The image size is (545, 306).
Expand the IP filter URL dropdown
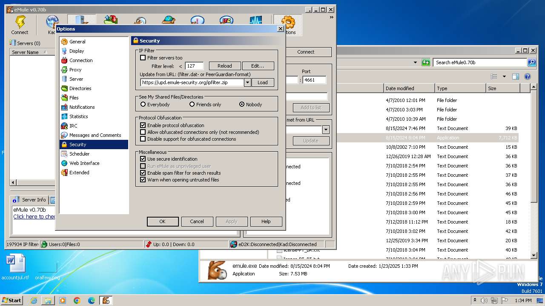tap(247, 82)
